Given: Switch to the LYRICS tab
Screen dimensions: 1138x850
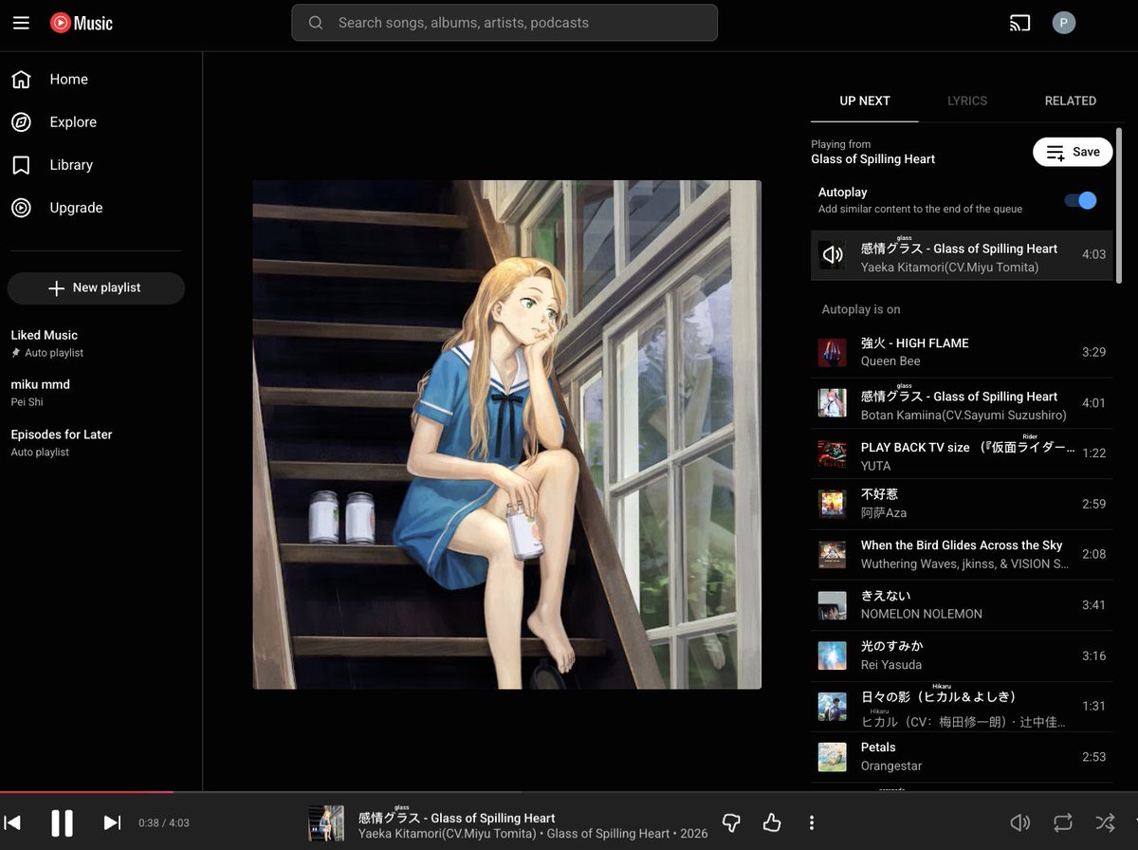Looking at the screenshot, I should pyautogui.click(x=967, y=101).
